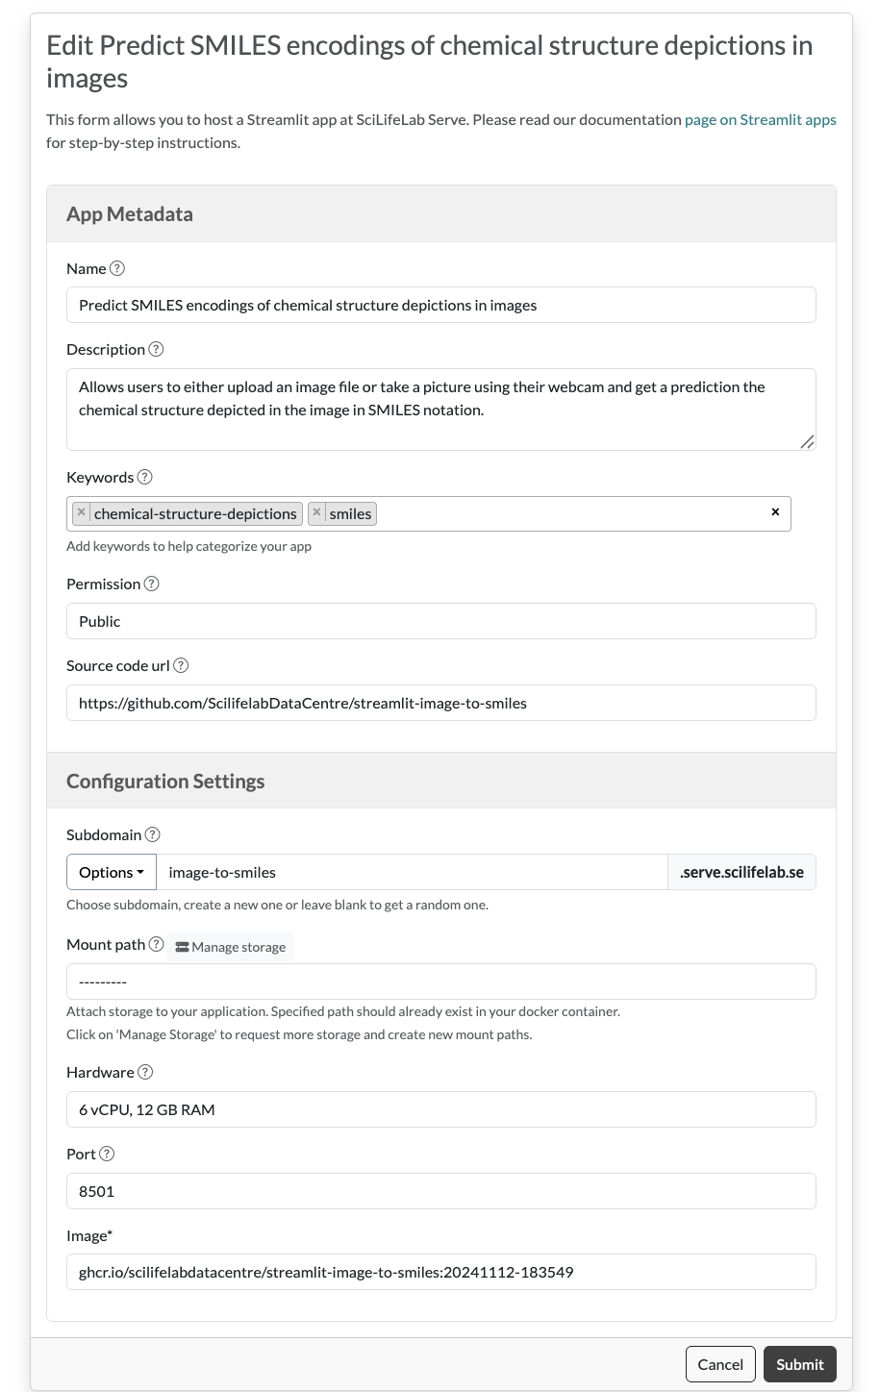Open the subdomain Options dropdown

(x=112, y=872)
